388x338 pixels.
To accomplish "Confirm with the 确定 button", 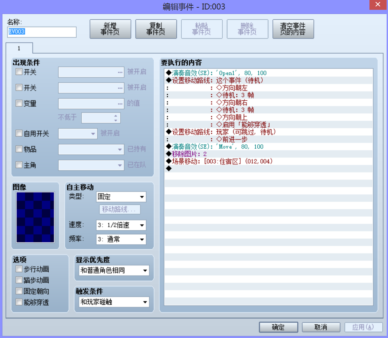I will pos(278,327).
